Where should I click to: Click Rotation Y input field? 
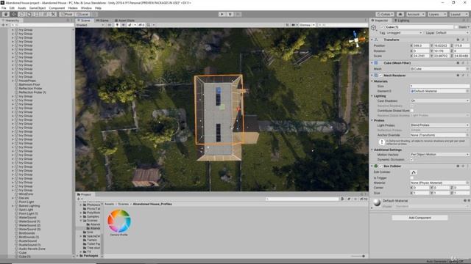click(442, 51)
